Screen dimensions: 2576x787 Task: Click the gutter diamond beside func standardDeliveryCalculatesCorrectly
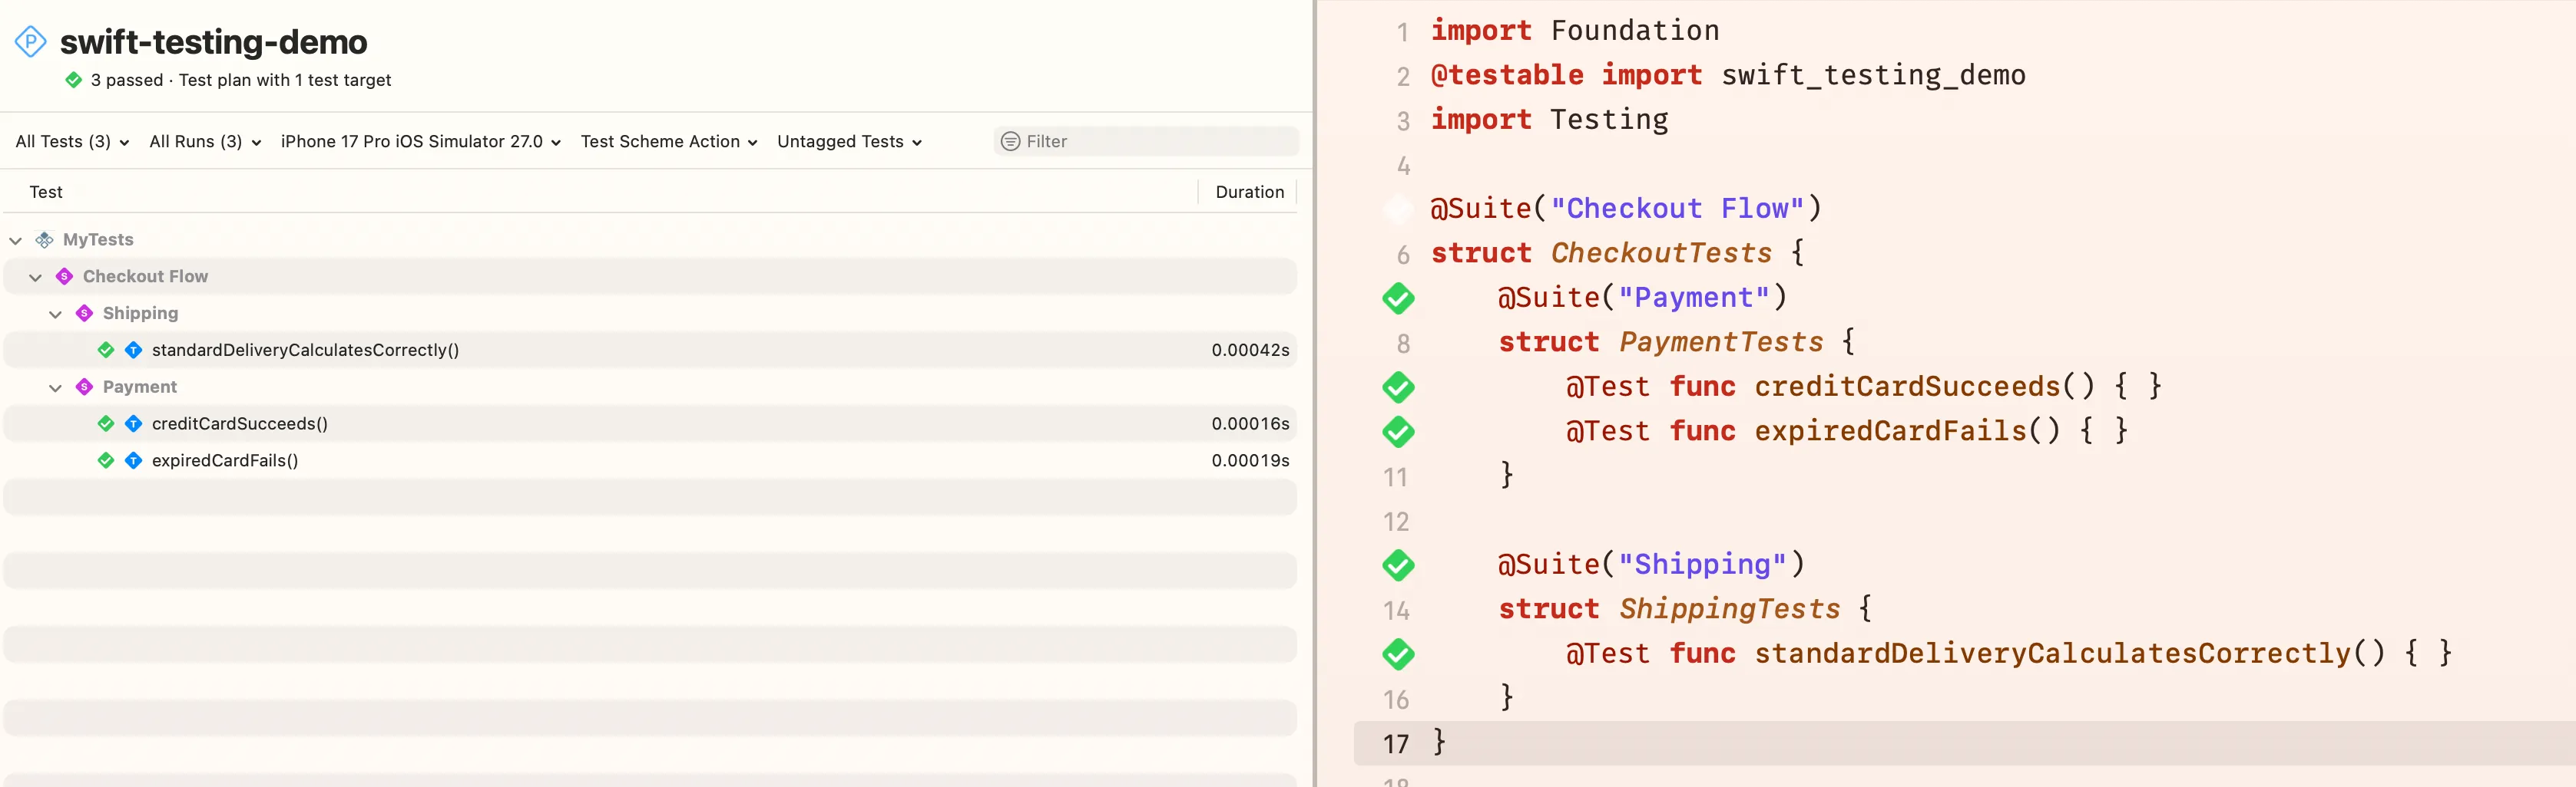click(x=1398, y=654)
